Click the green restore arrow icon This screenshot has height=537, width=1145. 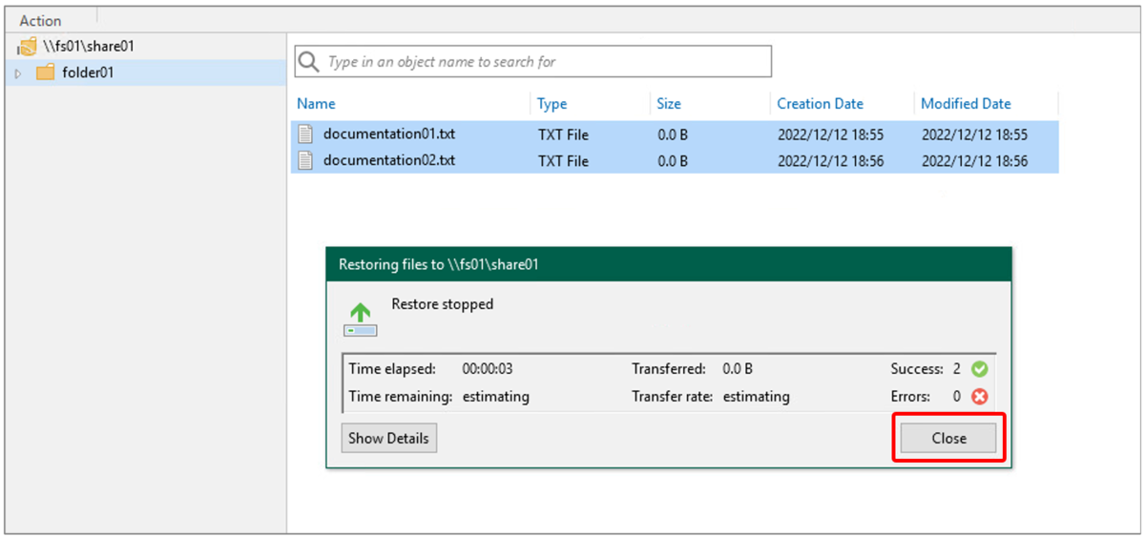click(361, 320)
